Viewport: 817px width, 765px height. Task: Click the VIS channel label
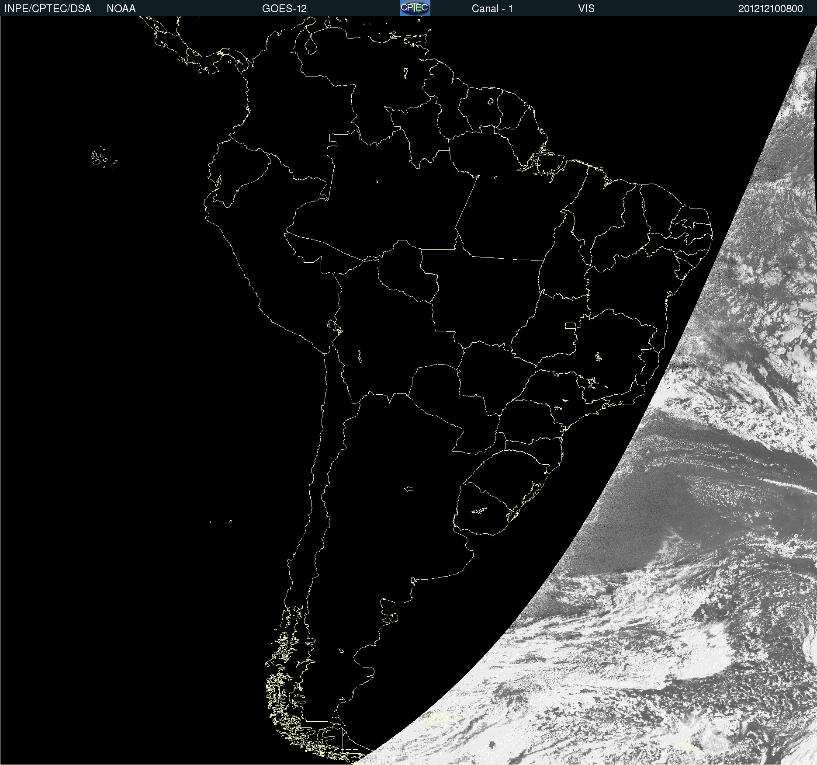(586, 9)
